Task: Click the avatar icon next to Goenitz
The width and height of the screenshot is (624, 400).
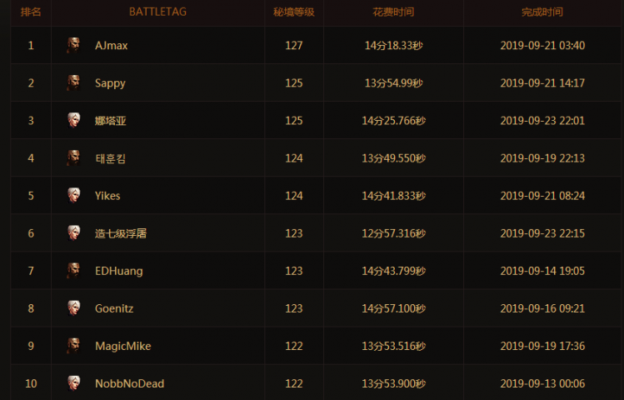Action: [73, 307]
